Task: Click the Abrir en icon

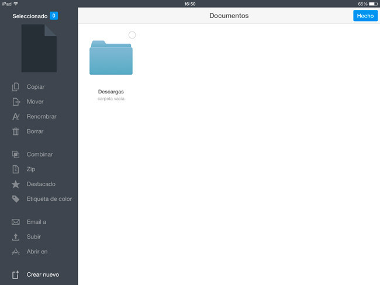Action: [x=16, y=252]
